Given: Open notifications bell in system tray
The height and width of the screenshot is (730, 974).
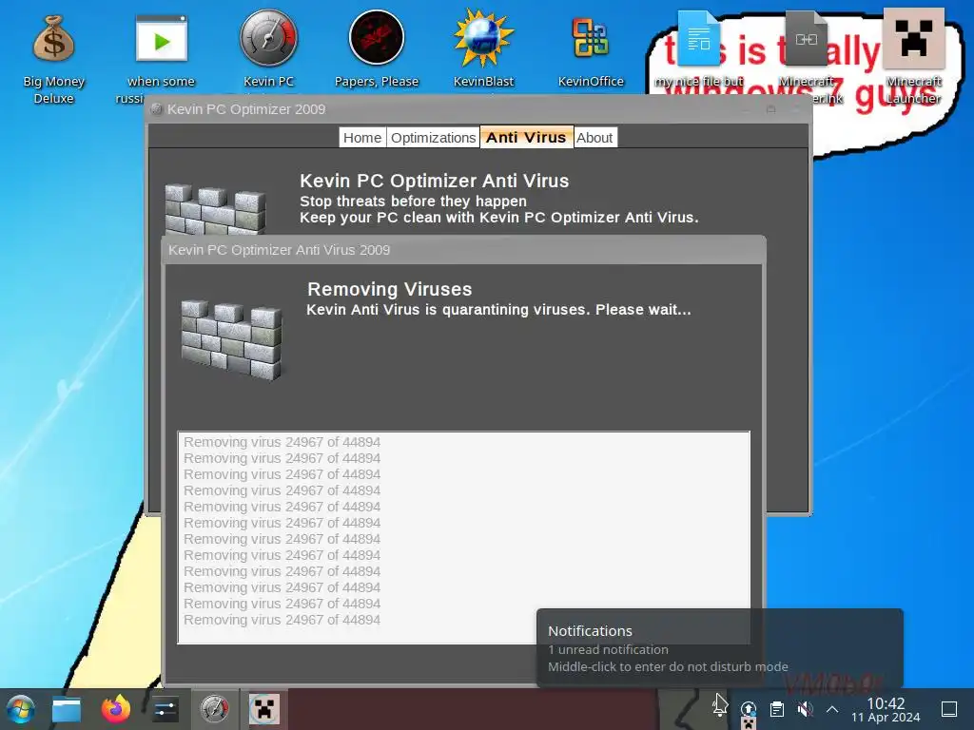Looking at the screenshot, I should 720,708.
